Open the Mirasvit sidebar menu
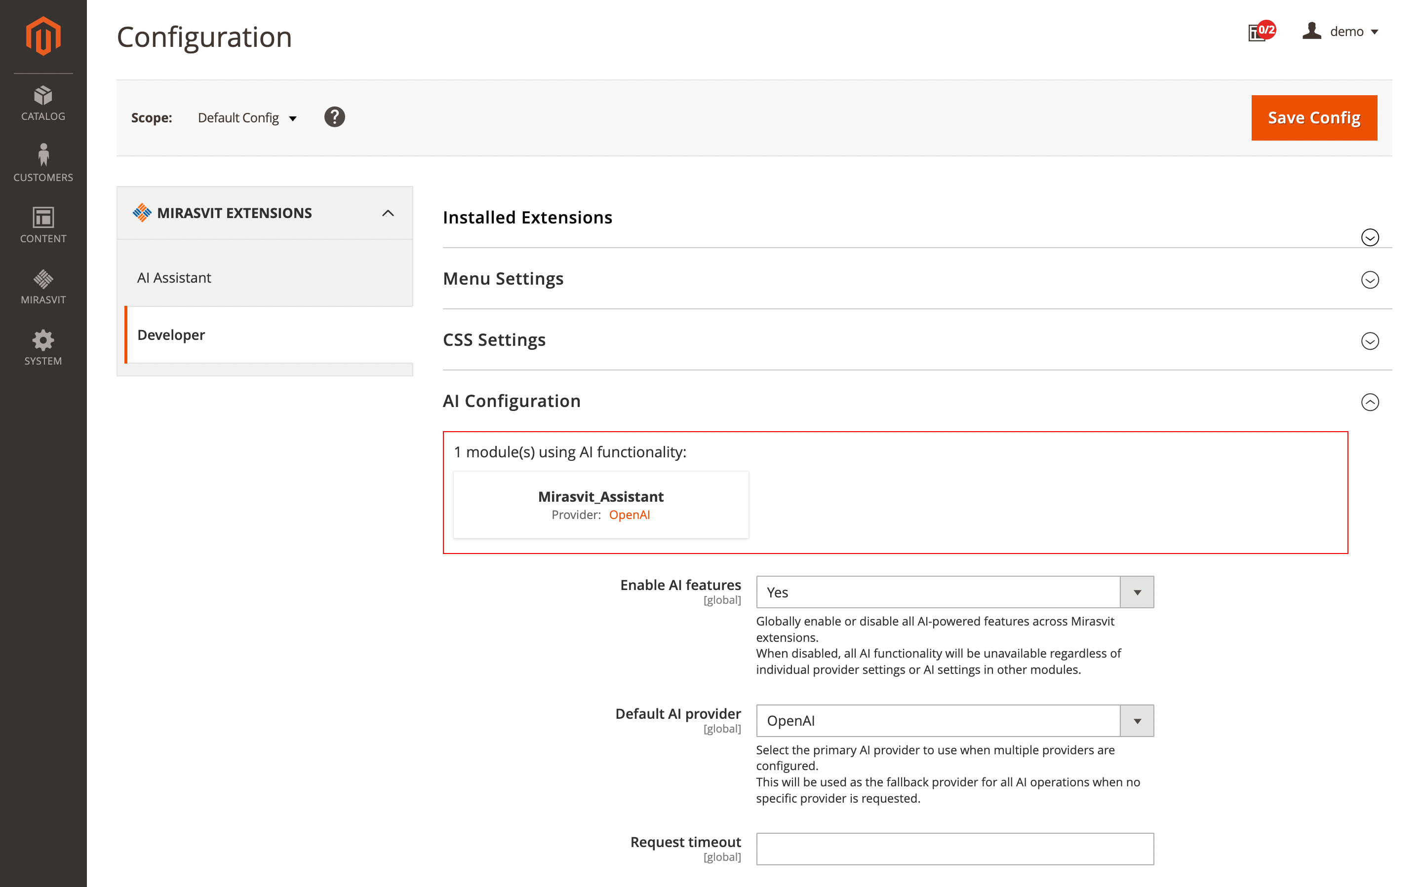Image resolution: width=1421 pixels, height=887 pixels. tap(43, 286)
